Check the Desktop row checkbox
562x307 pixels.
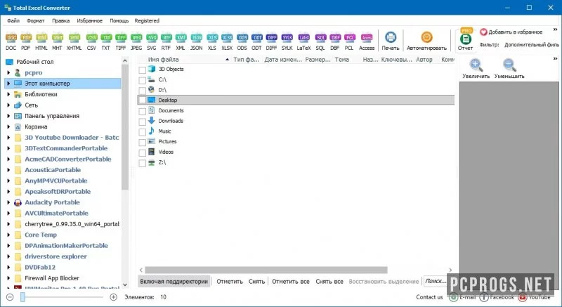pos(143,100)
